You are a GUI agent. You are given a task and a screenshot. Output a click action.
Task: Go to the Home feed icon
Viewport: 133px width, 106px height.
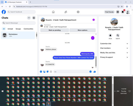53,12
